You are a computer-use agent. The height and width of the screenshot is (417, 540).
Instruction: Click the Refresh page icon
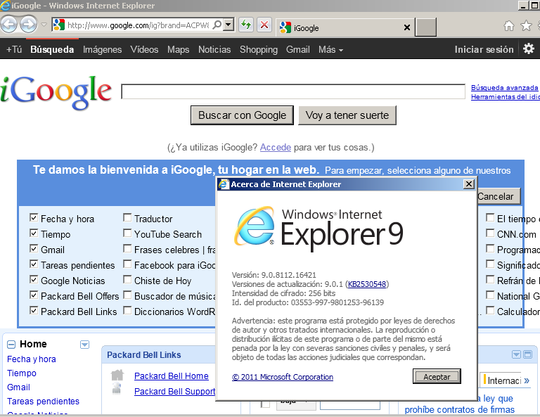(x=246, y=25)
